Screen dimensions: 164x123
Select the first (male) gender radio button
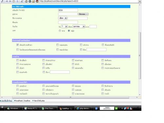pos(60,31)
